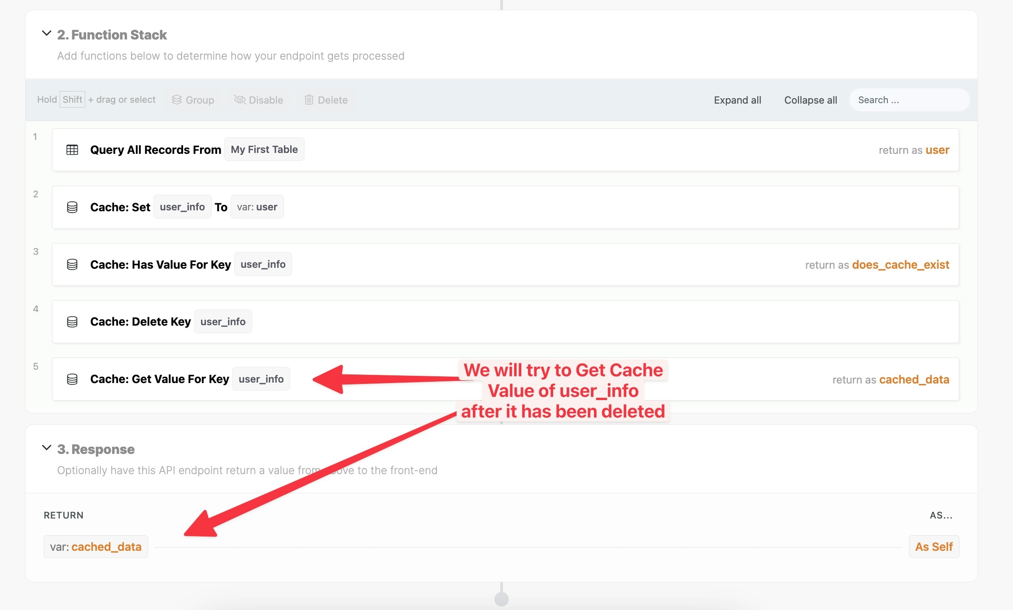The height and width of the screenshot is (610, 1013).
Task: Focus the Search field in function stack
Action: pyautogui.click(x=909, y=100)
